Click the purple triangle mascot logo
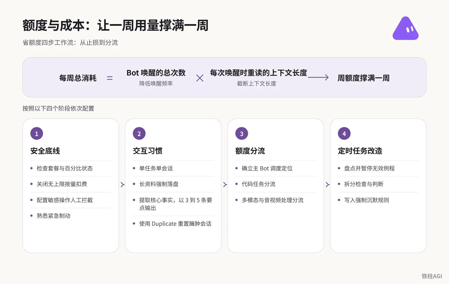 (x=406, y=28)
